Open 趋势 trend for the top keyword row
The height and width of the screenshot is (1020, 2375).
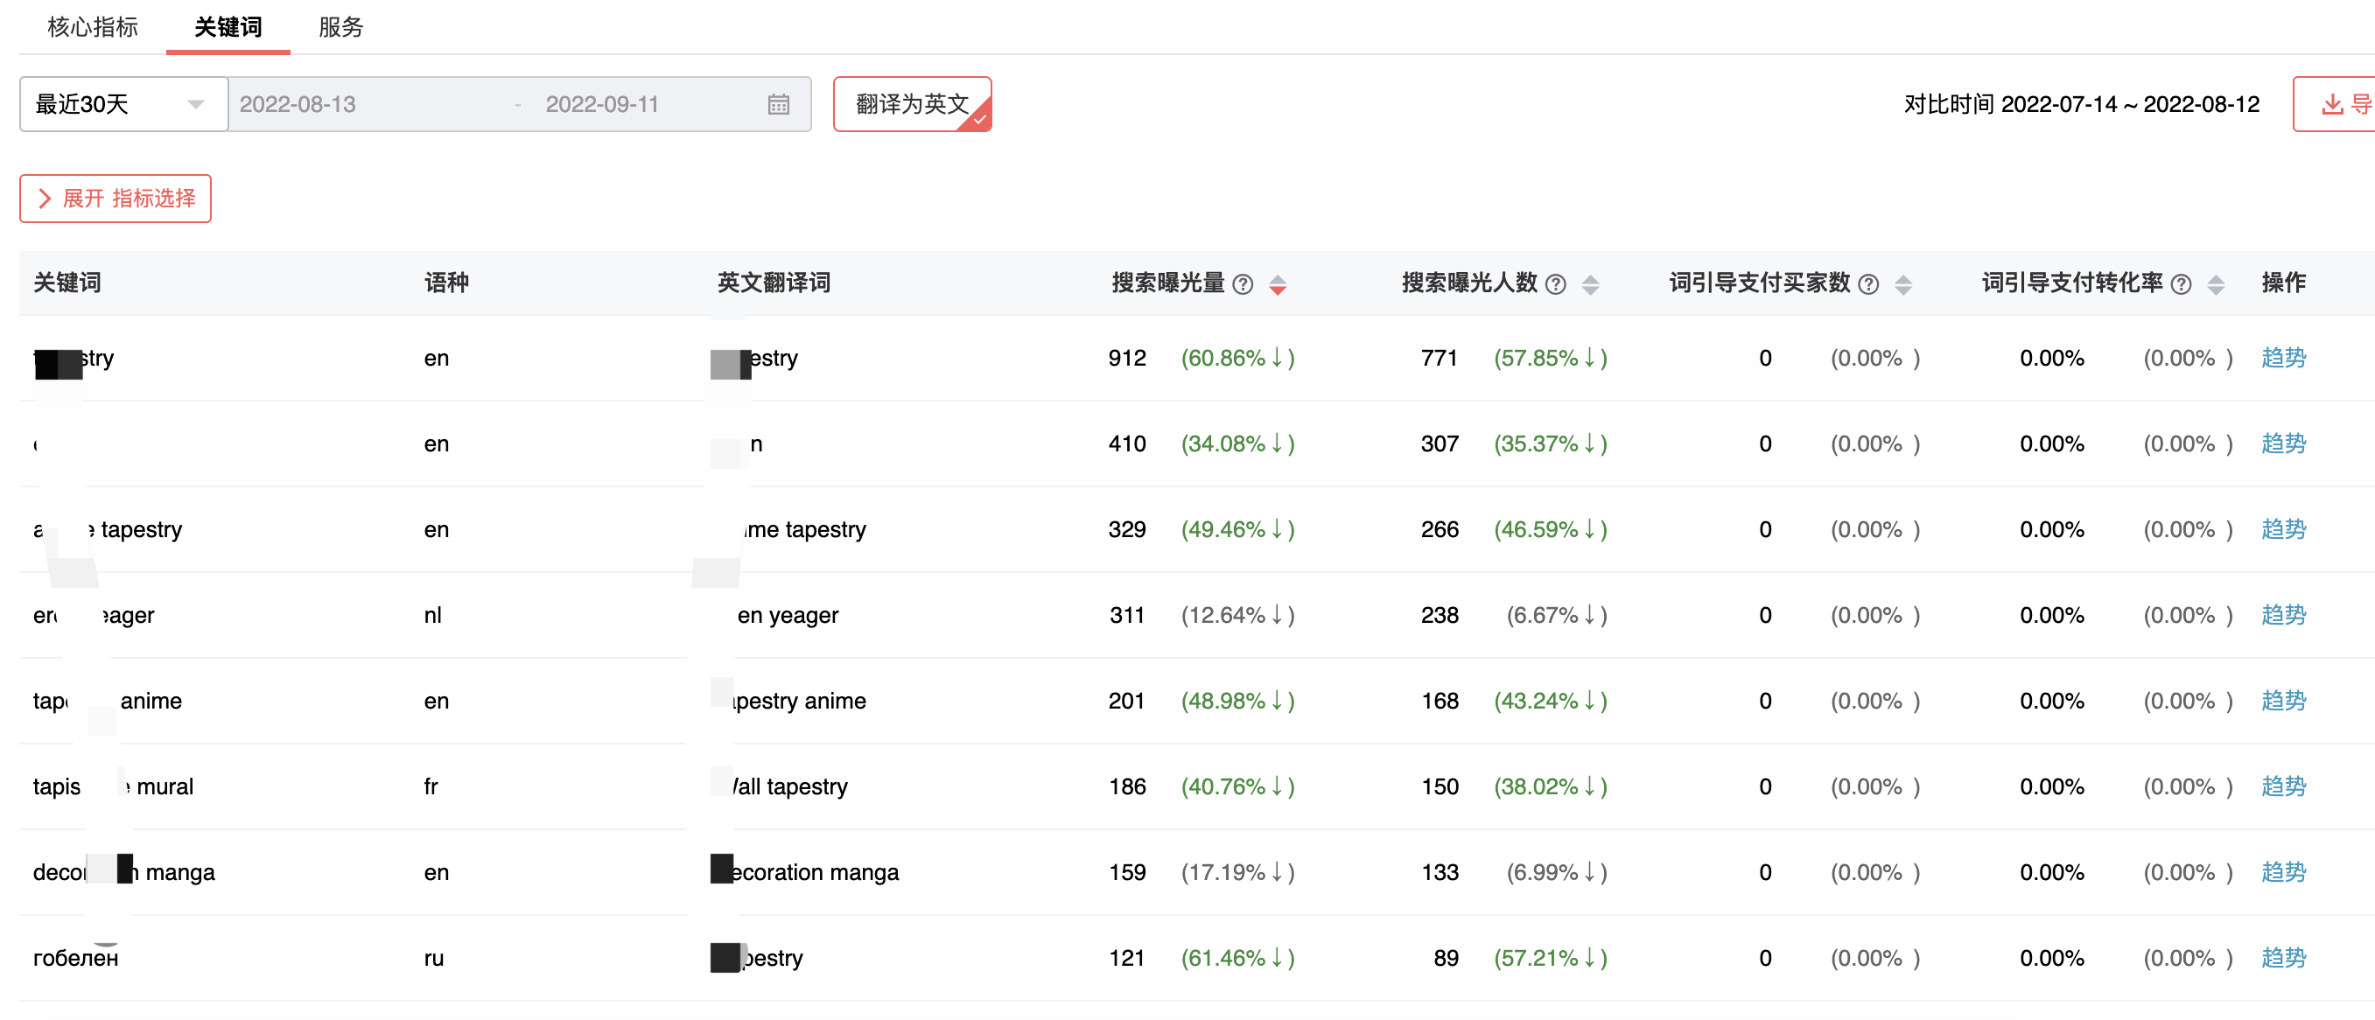coord(2283,358)
